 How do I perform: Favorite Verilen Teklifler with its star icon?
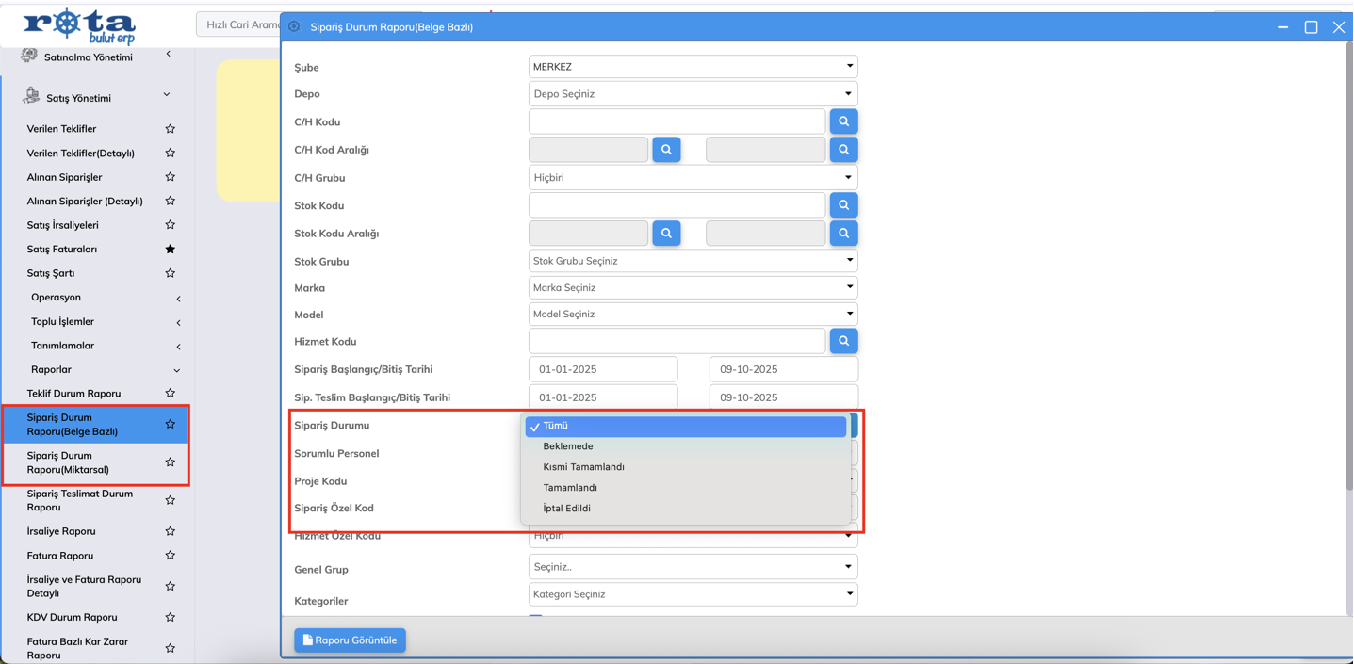[x=171, y=129]
